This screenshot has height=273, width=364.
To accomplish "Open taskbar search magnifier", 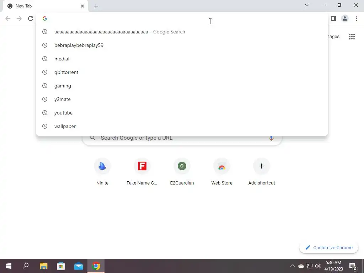I will pyautogui.click(x=26, y=266).
